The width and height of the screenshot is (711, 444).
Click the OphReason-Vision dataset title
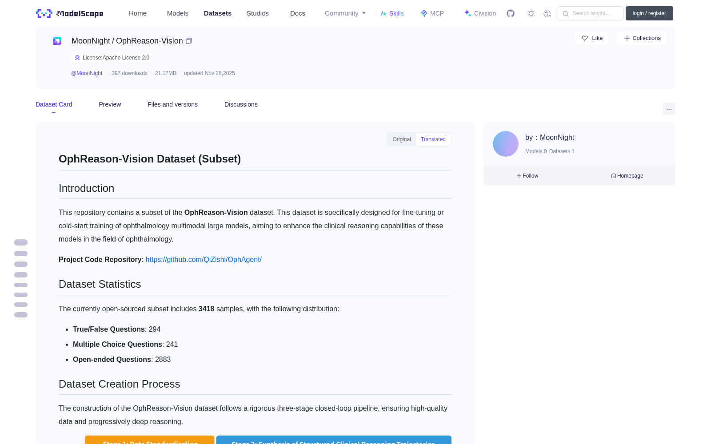coord(149,41)
